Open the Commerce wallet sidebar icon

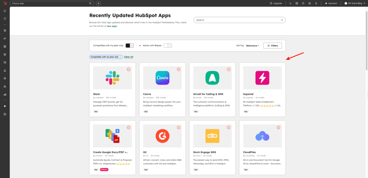point(5,63)
